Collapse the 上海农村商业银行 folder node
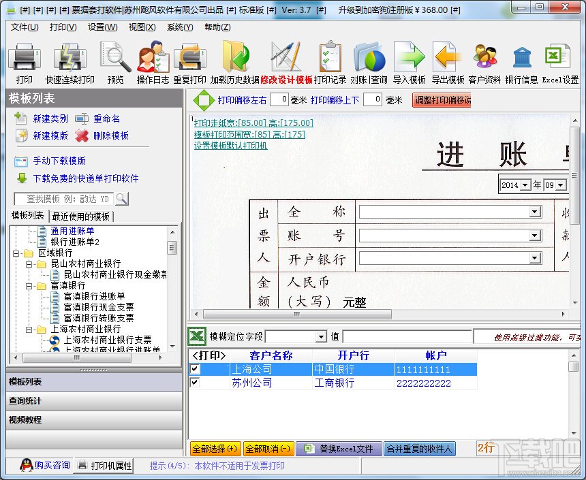 point(29,330)
